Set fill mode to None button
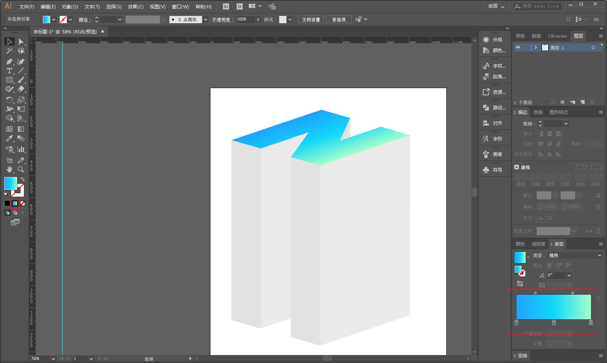607x363 pixels. point(22,203)
